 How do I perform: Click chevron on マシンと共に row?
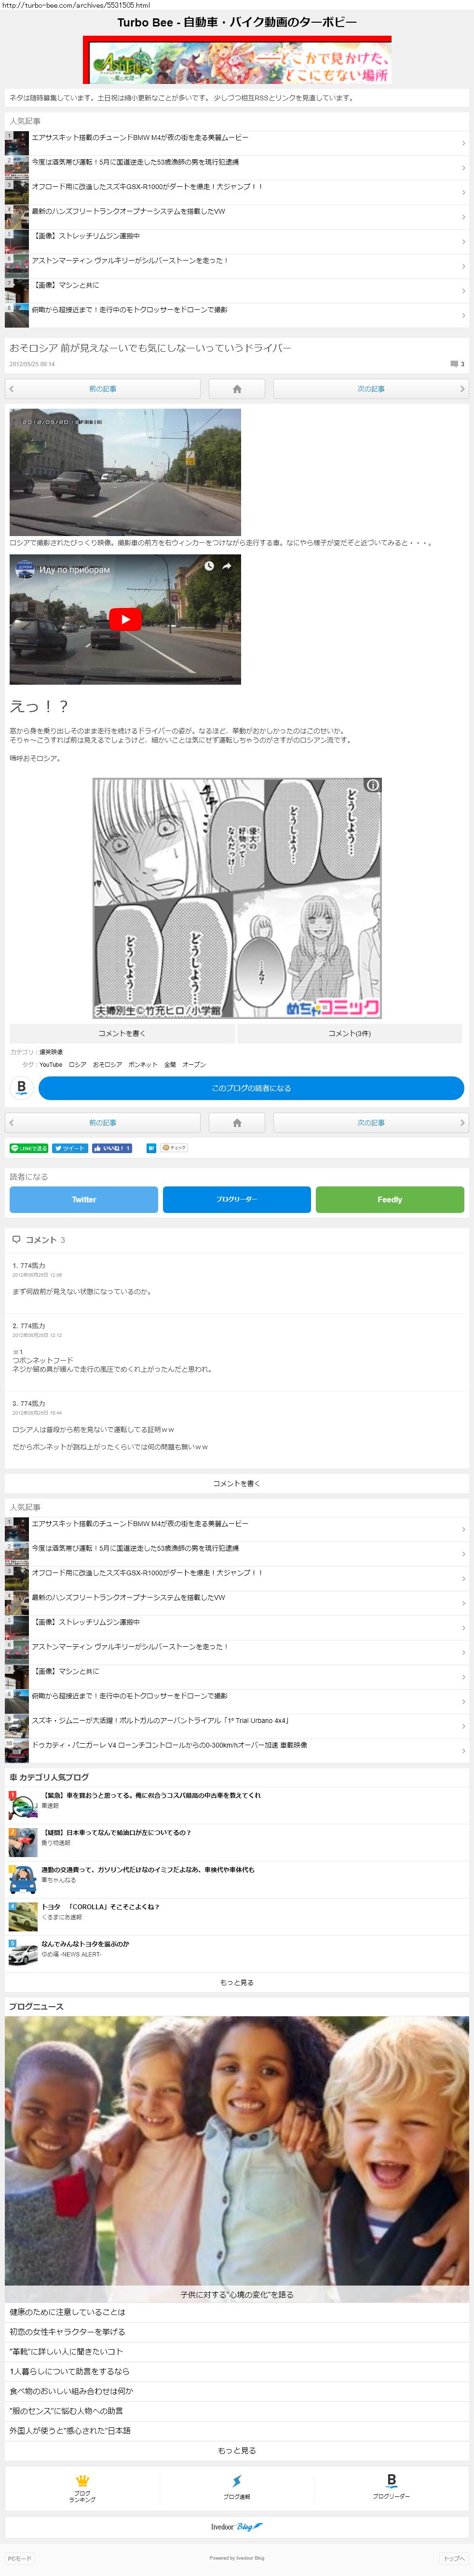463,291
